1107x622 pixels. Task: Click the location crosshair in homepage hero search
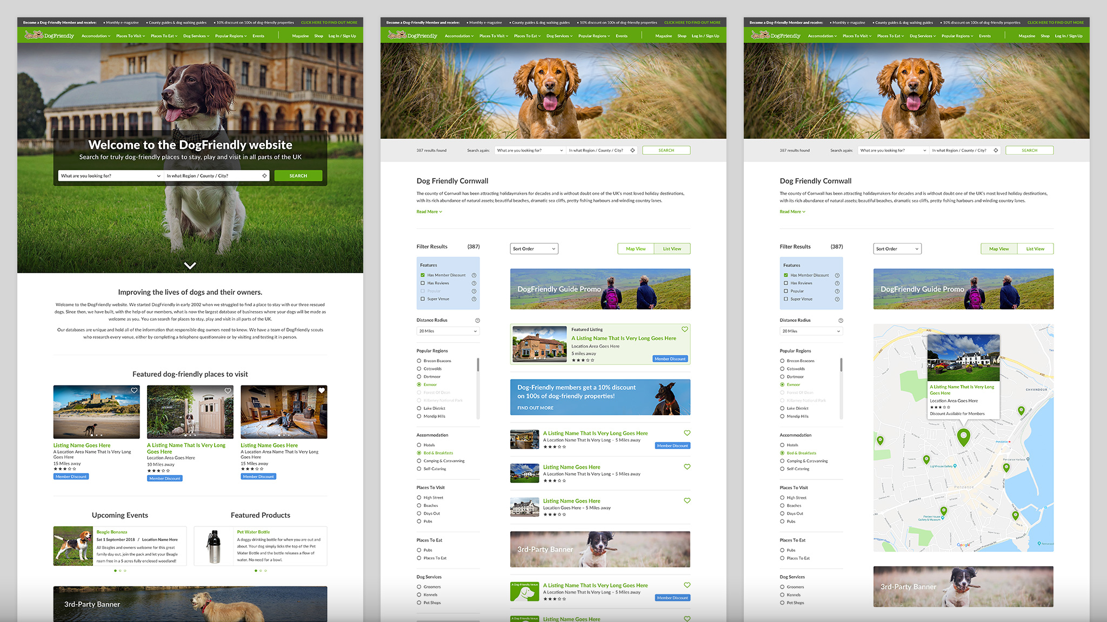[264, 175]
